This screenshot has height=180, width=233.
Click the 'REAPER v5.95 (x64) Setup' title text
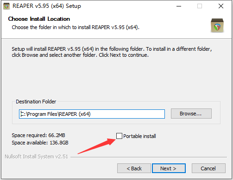(47, 6)
